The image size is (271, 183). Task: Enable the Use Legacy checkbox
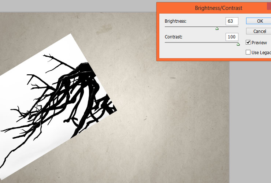[248, 52]
